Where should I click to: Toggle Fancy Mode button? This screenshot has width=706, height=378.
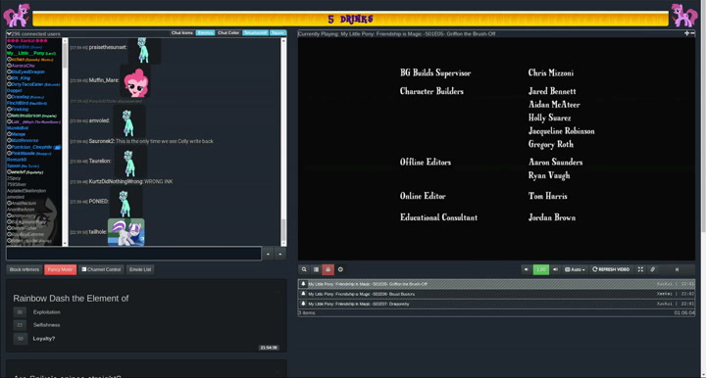[x=61, y=269]
